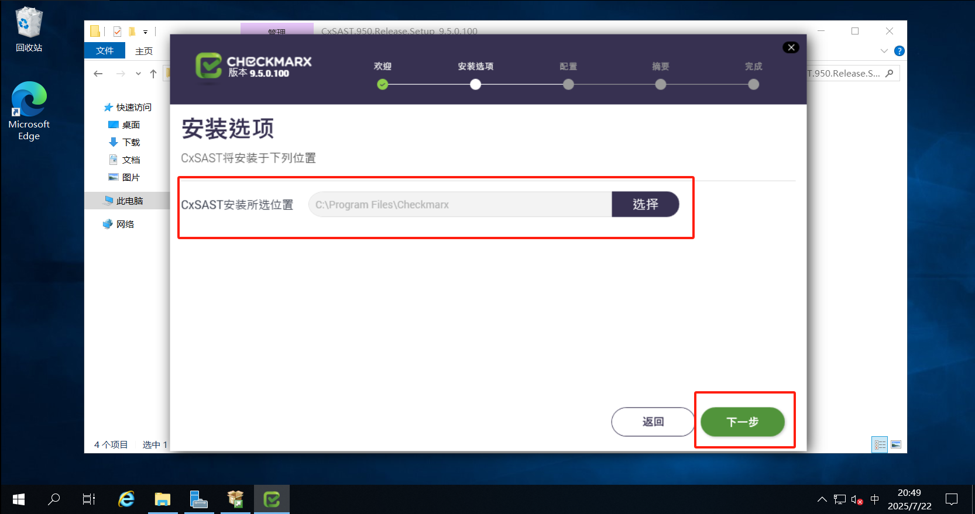Click the 选择 browse button
This screenshot has height=514, width=975.
coord(646,204)
